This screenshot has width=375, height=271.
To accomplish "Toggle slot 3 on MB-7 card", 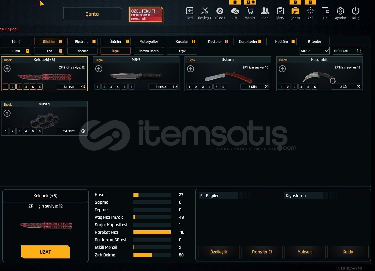I will pyautogui.click(x=111, y=87).
